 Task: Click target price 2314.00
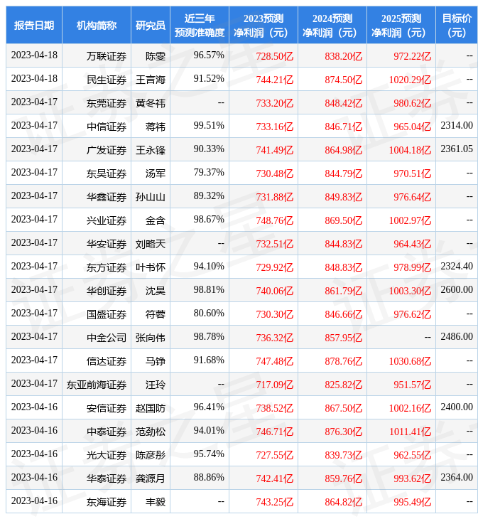[457, 125]
